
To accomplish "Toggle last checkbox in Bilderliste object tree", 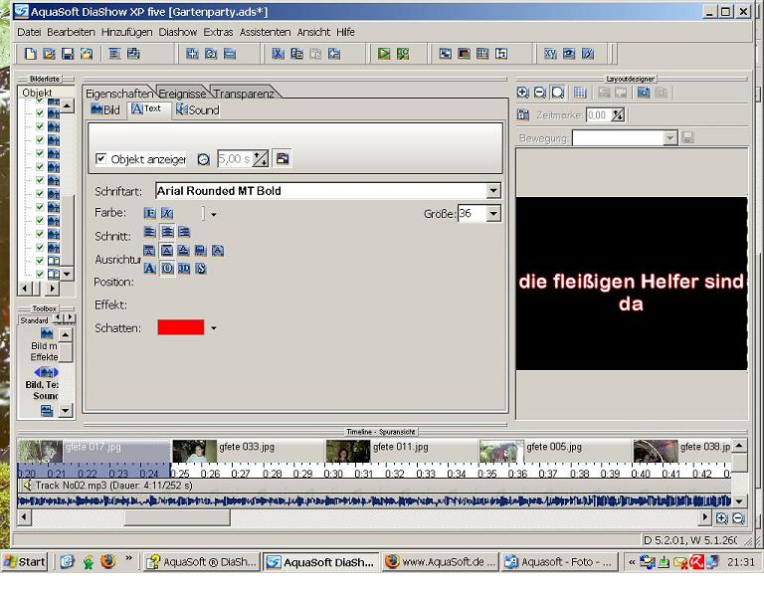I will [x=40, y=274].
